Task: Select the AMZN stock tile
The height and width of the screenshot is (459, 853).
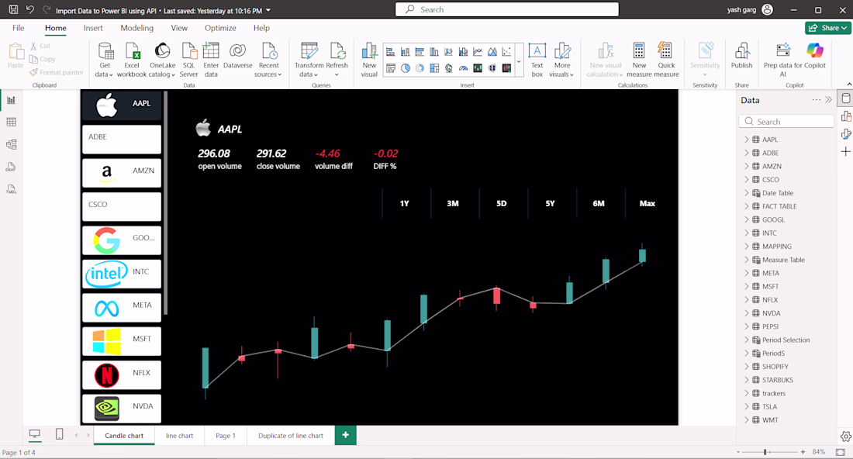Action: tap(122, 172)
